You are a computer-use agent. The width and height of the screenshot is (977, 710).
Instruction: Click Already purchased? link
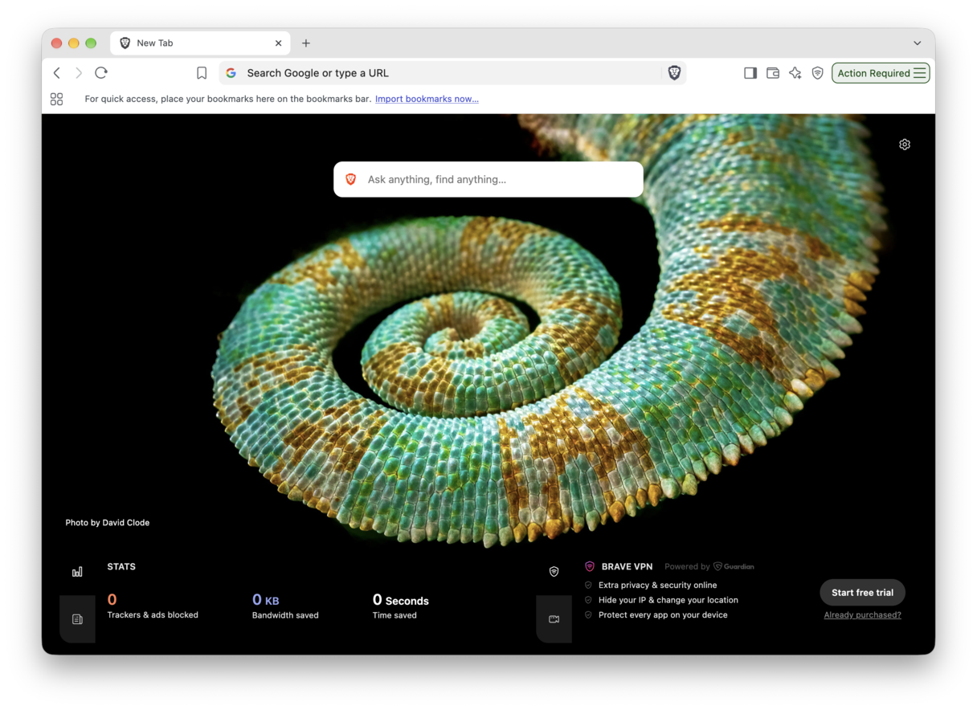click(x=862, y=615)
